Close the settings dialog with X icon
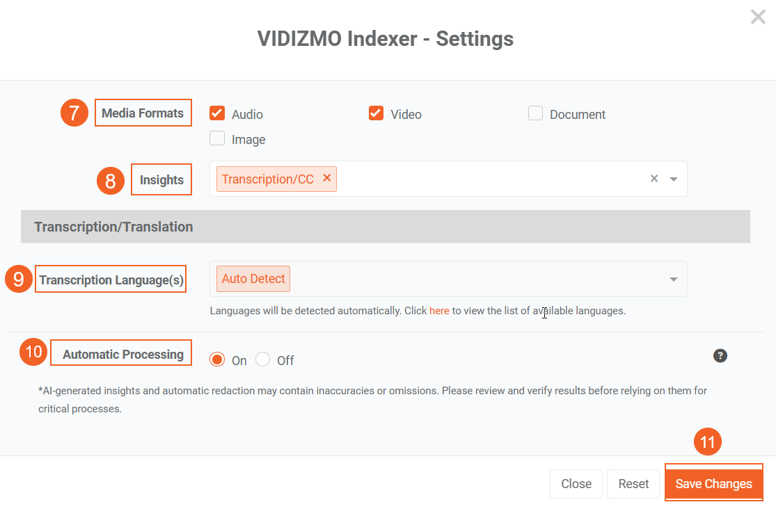 758,17
